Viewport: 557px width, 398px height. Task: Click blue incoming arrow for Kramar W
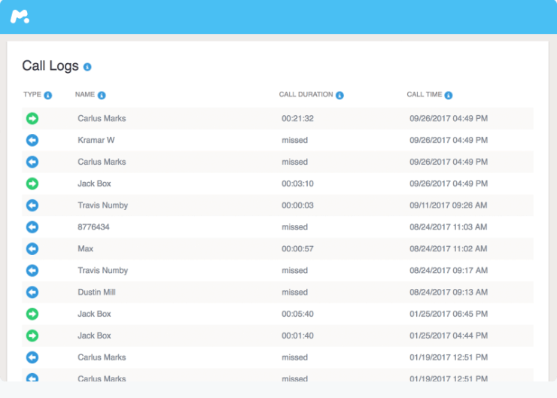coord(32,141)
